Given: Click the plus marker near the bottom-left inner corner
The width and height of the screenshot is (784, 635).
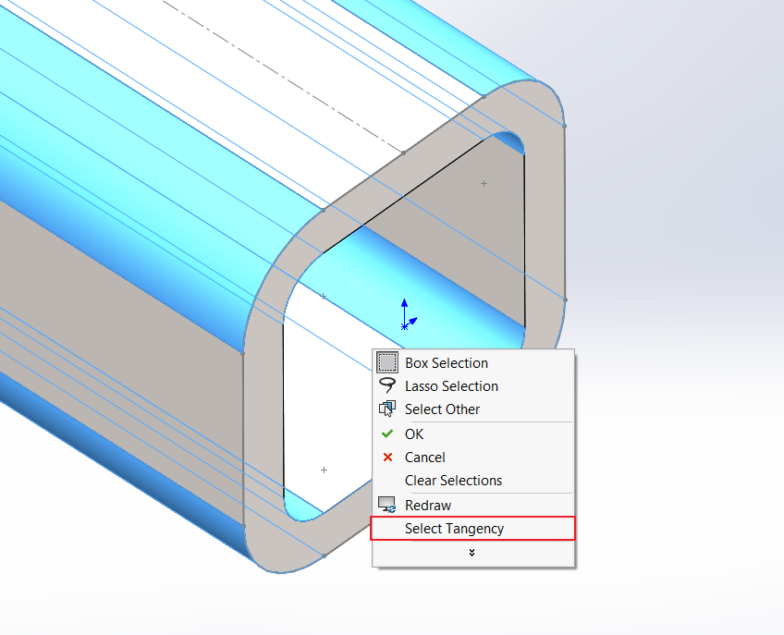Looking at the screenshot, I should click(324, 470).
